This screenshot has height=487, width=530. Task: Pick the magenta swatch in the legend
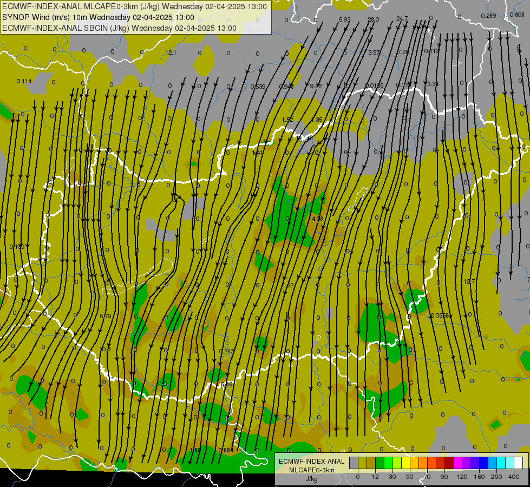tap(457, 463)
